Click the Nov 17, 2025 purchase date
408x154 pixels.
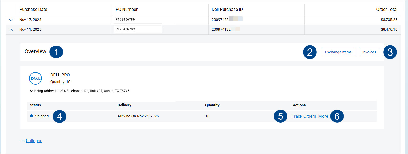(x=30, y=20)
